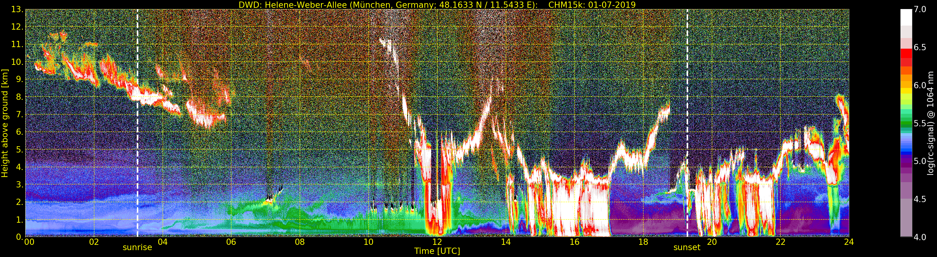Click the red colorbar segment near 6.5
The width and height of the screenshot is (937, 257).
click(906, 53)
